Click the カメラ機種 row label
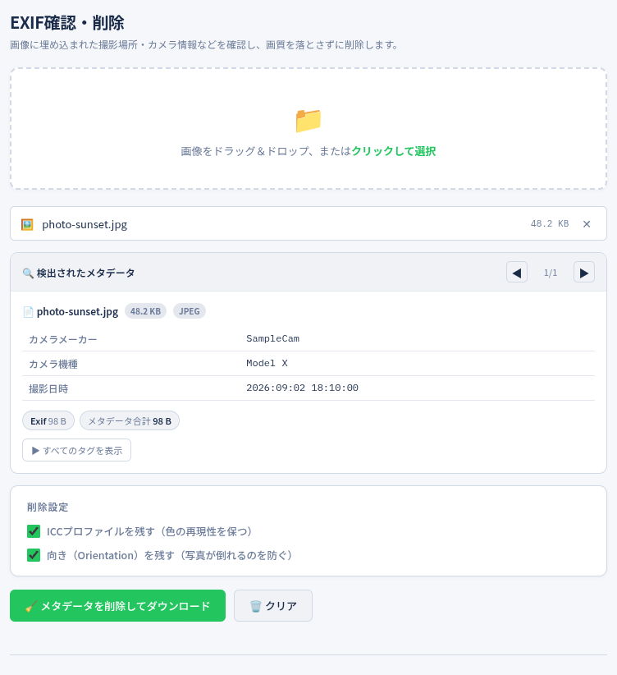Screen dimensions: 617x675 [53, 365]
